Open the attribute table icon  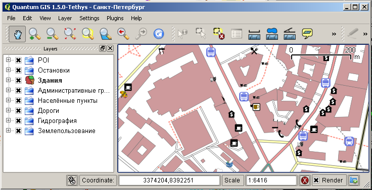click(237, 34)
